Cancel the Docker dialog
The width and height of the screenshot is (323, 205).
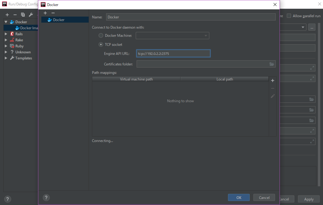[x=264, y=197]
